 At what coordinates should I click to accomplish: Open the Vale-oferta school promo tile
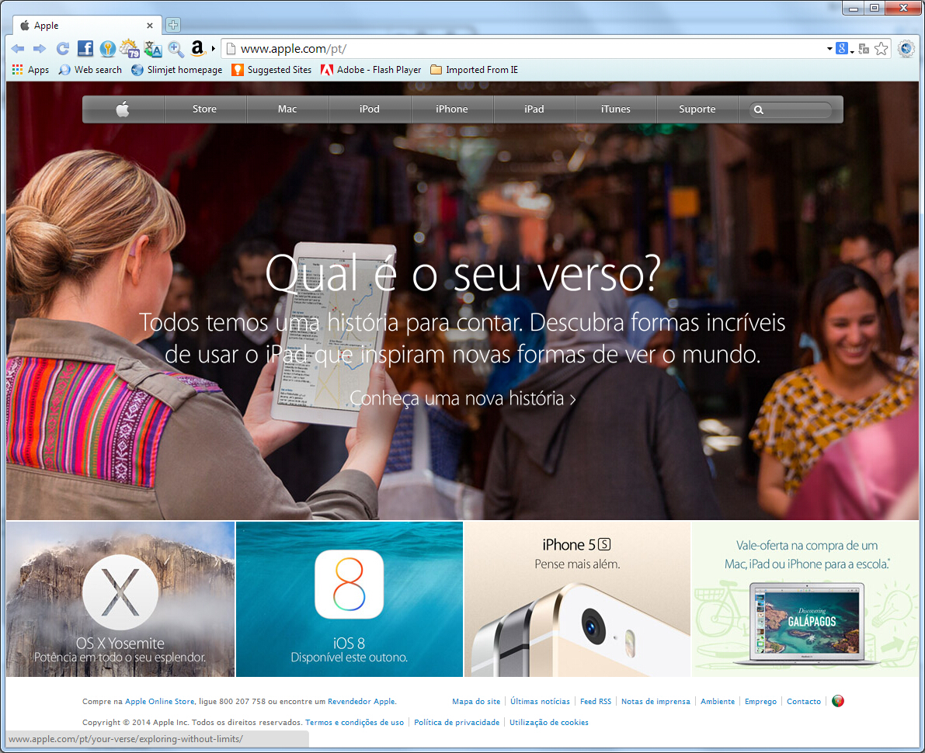click(806, 599)
